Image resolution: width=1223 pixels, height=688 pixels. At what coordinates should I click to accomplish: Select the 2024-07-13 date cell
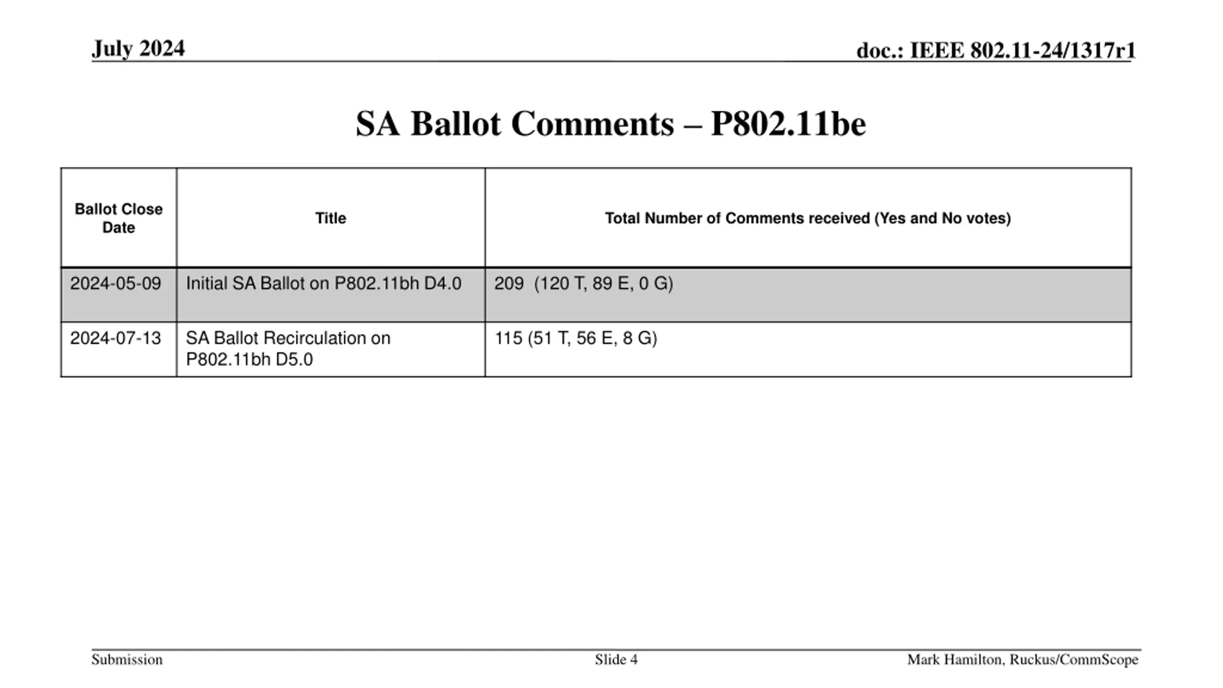tap(116, 338)
